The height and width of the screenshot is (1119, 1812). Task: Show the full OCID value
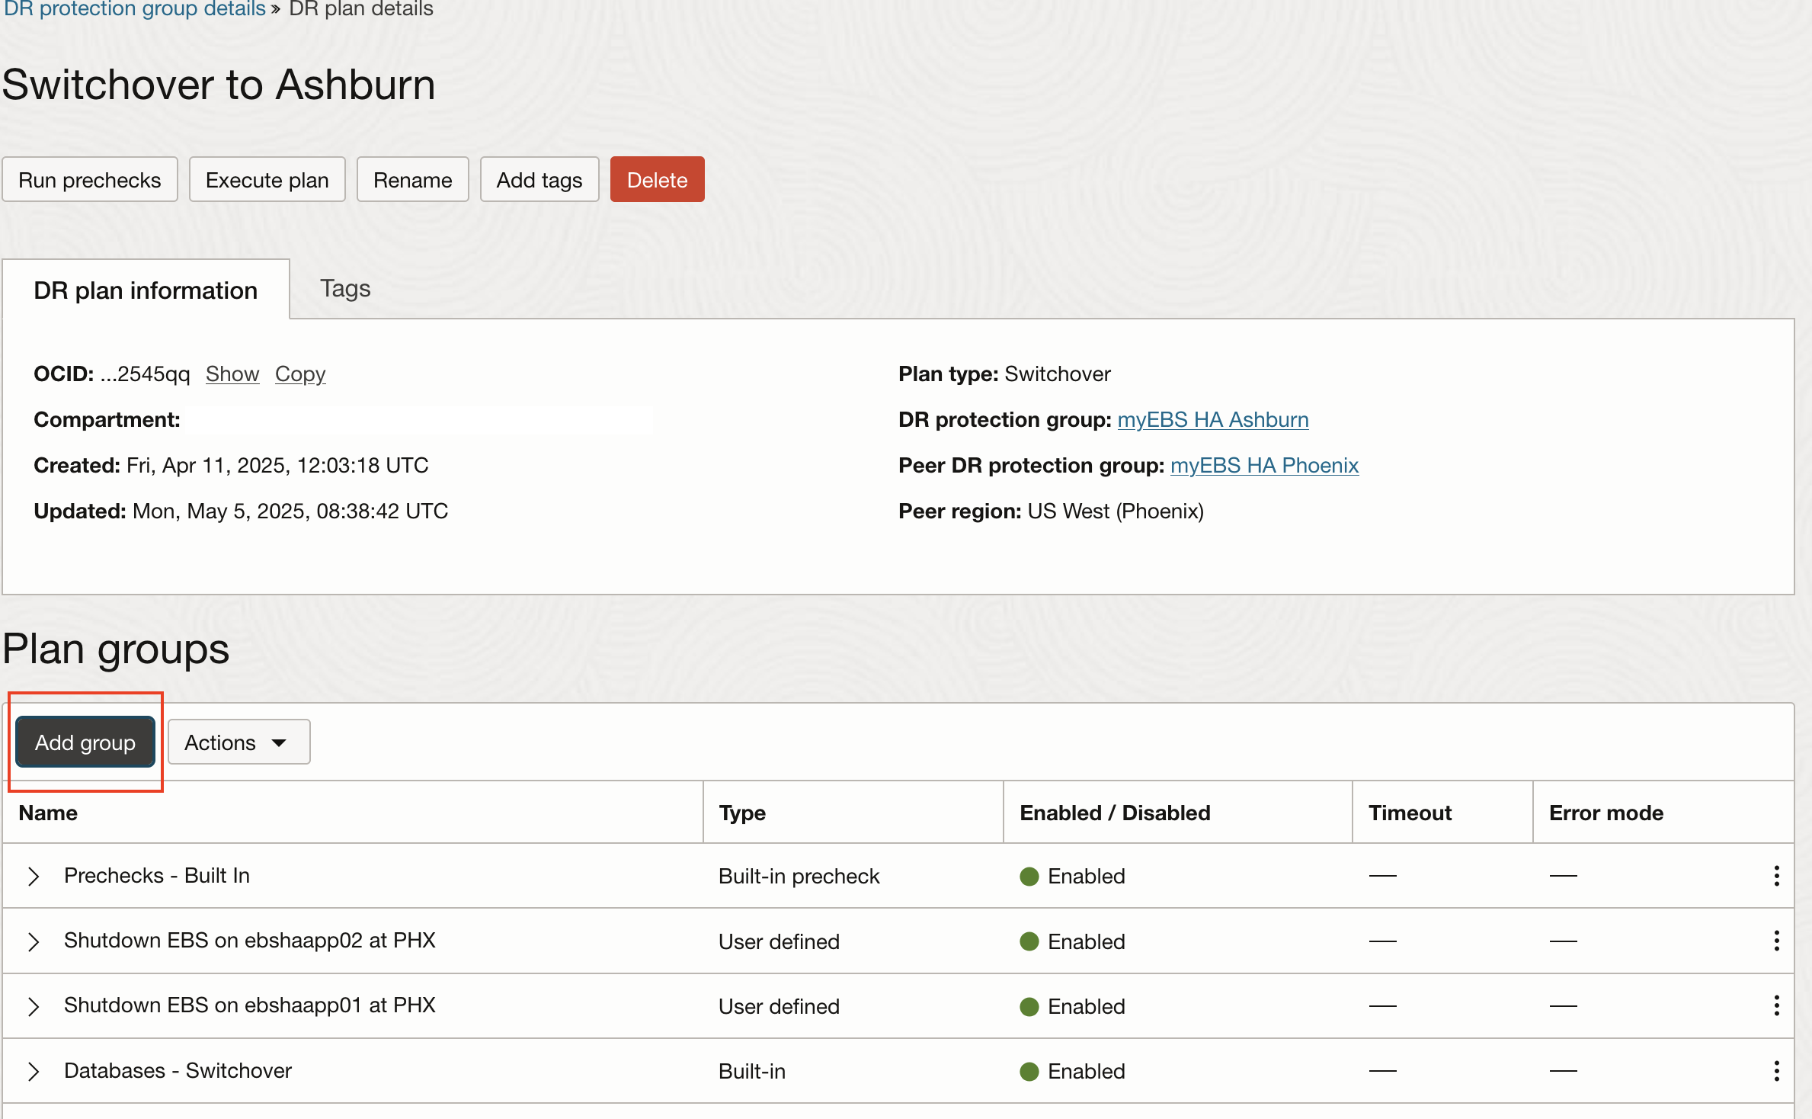tap(232, 374)
